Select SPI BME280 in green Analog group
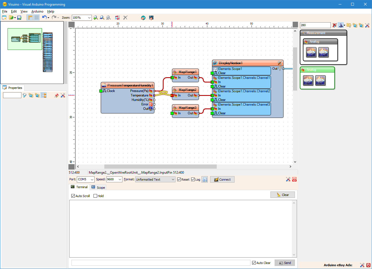The width and height of the screenshot is (372, 269). [x=308, y=80]
